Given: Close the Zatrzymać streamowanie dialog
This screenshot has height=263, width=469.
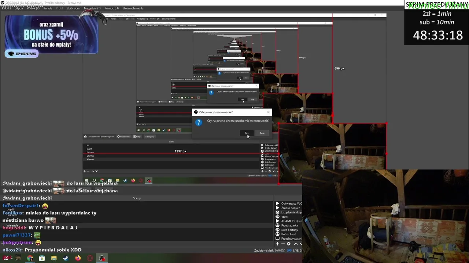Looking at the screenshot, I should [x=268, y=112].
